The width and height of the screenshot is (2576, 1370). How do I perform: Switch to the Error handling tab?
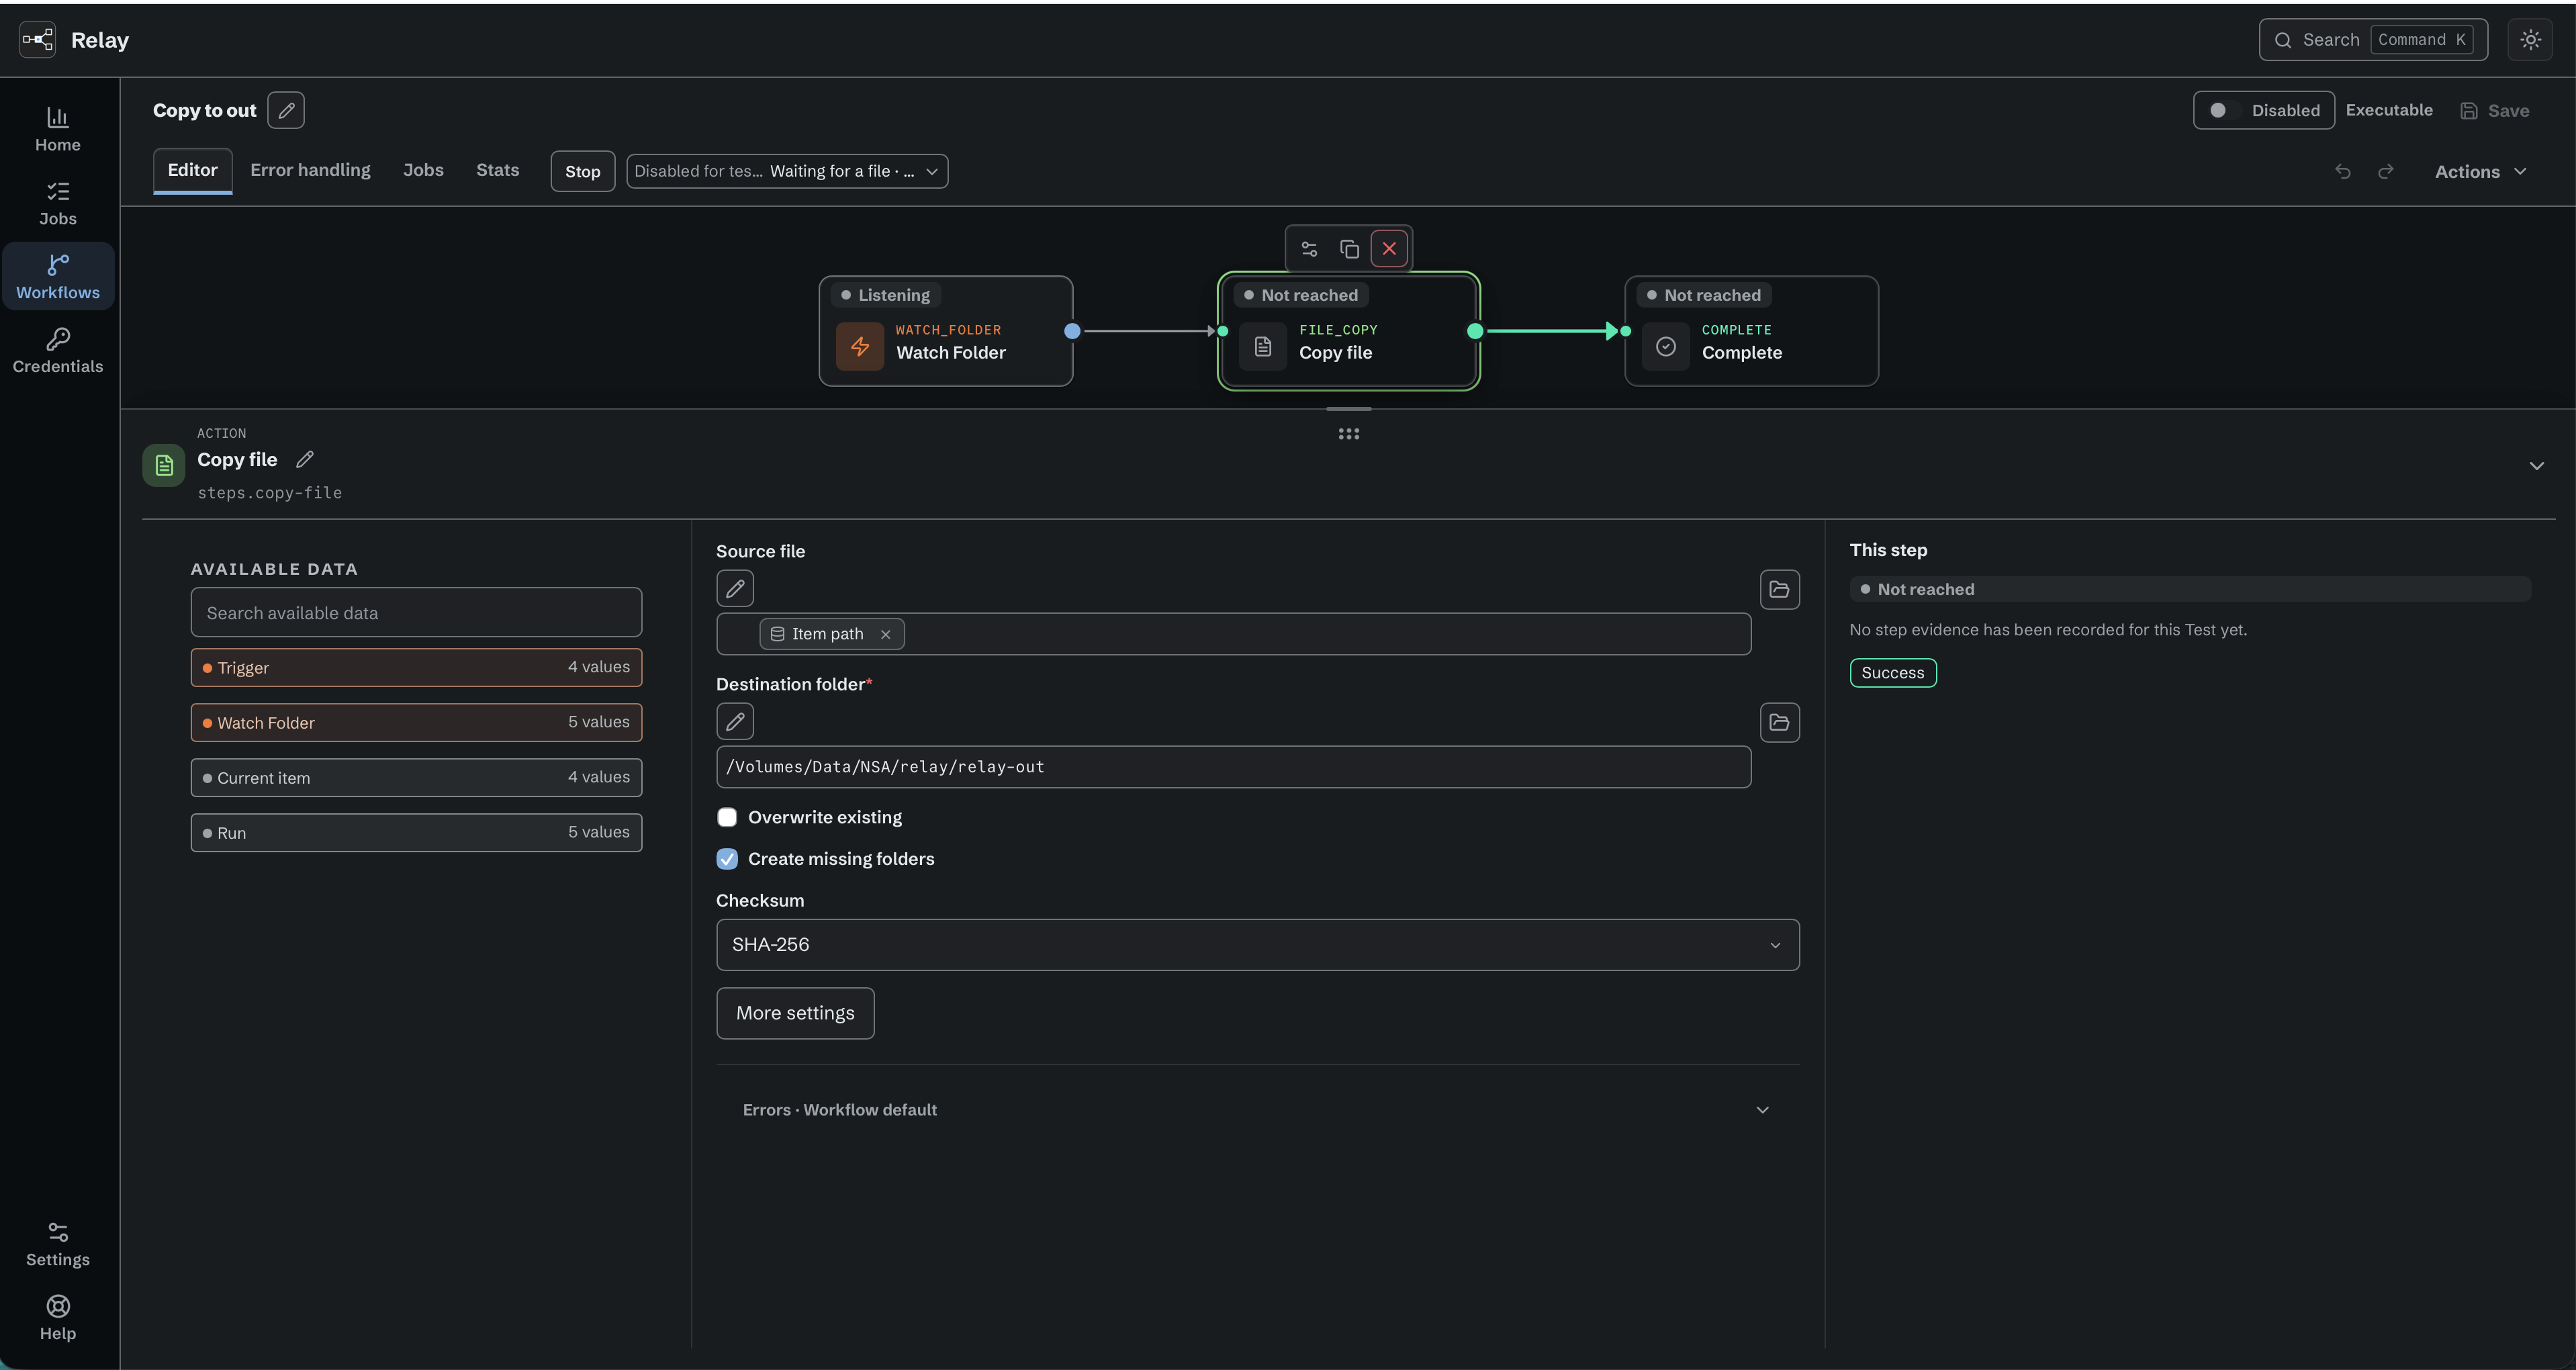click(x=310, y=170)
